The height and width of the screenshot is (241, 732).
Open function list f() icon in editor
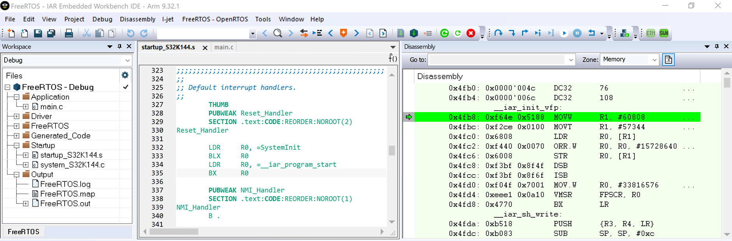(x=393, y=58)
